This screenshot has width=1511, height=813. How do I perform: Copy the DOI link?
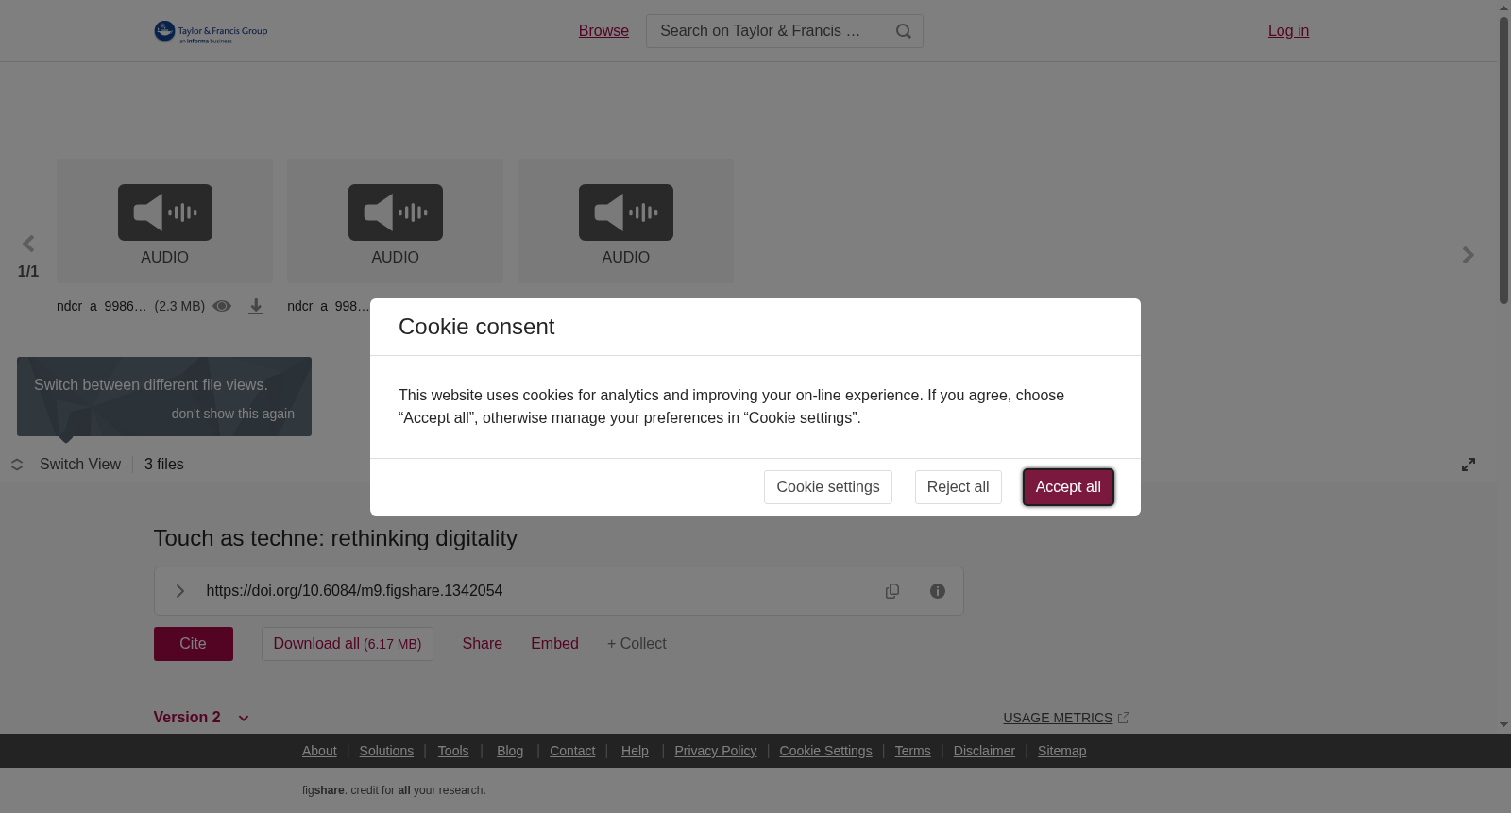[892, 591]
